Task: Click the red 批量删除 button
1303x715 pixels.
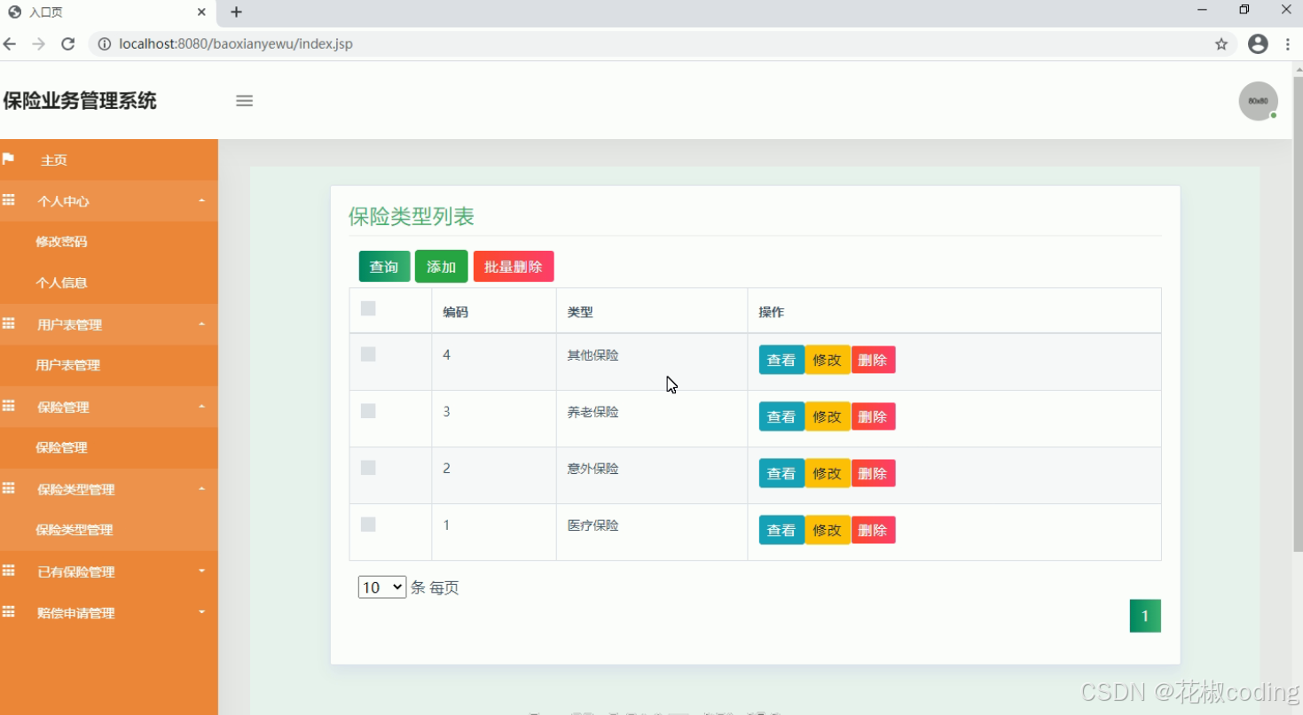Action: [514, 267]
